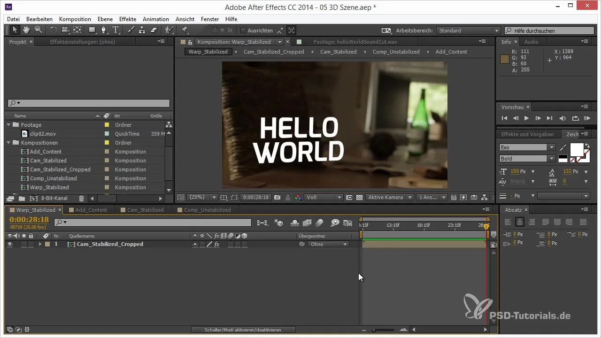Open the Arbeitsbereich Standard dropdown

(468, 31)
